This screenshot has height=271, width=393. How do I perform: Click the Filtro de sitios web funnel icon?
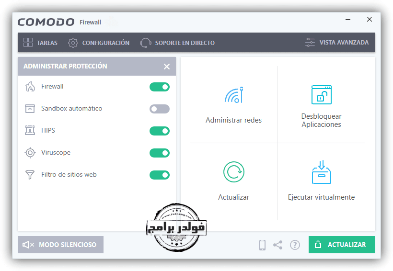(30, 175)
